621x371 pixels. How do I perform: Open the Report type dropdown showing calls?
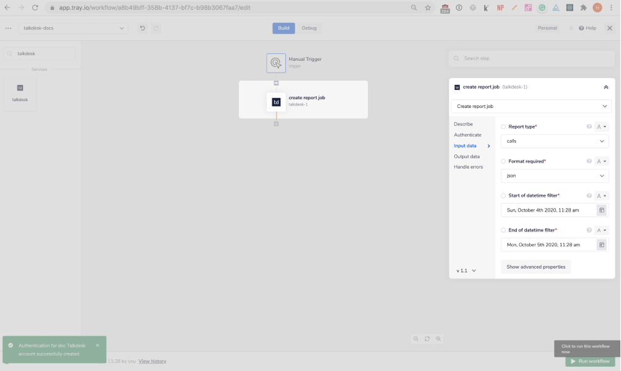point(554,141)
